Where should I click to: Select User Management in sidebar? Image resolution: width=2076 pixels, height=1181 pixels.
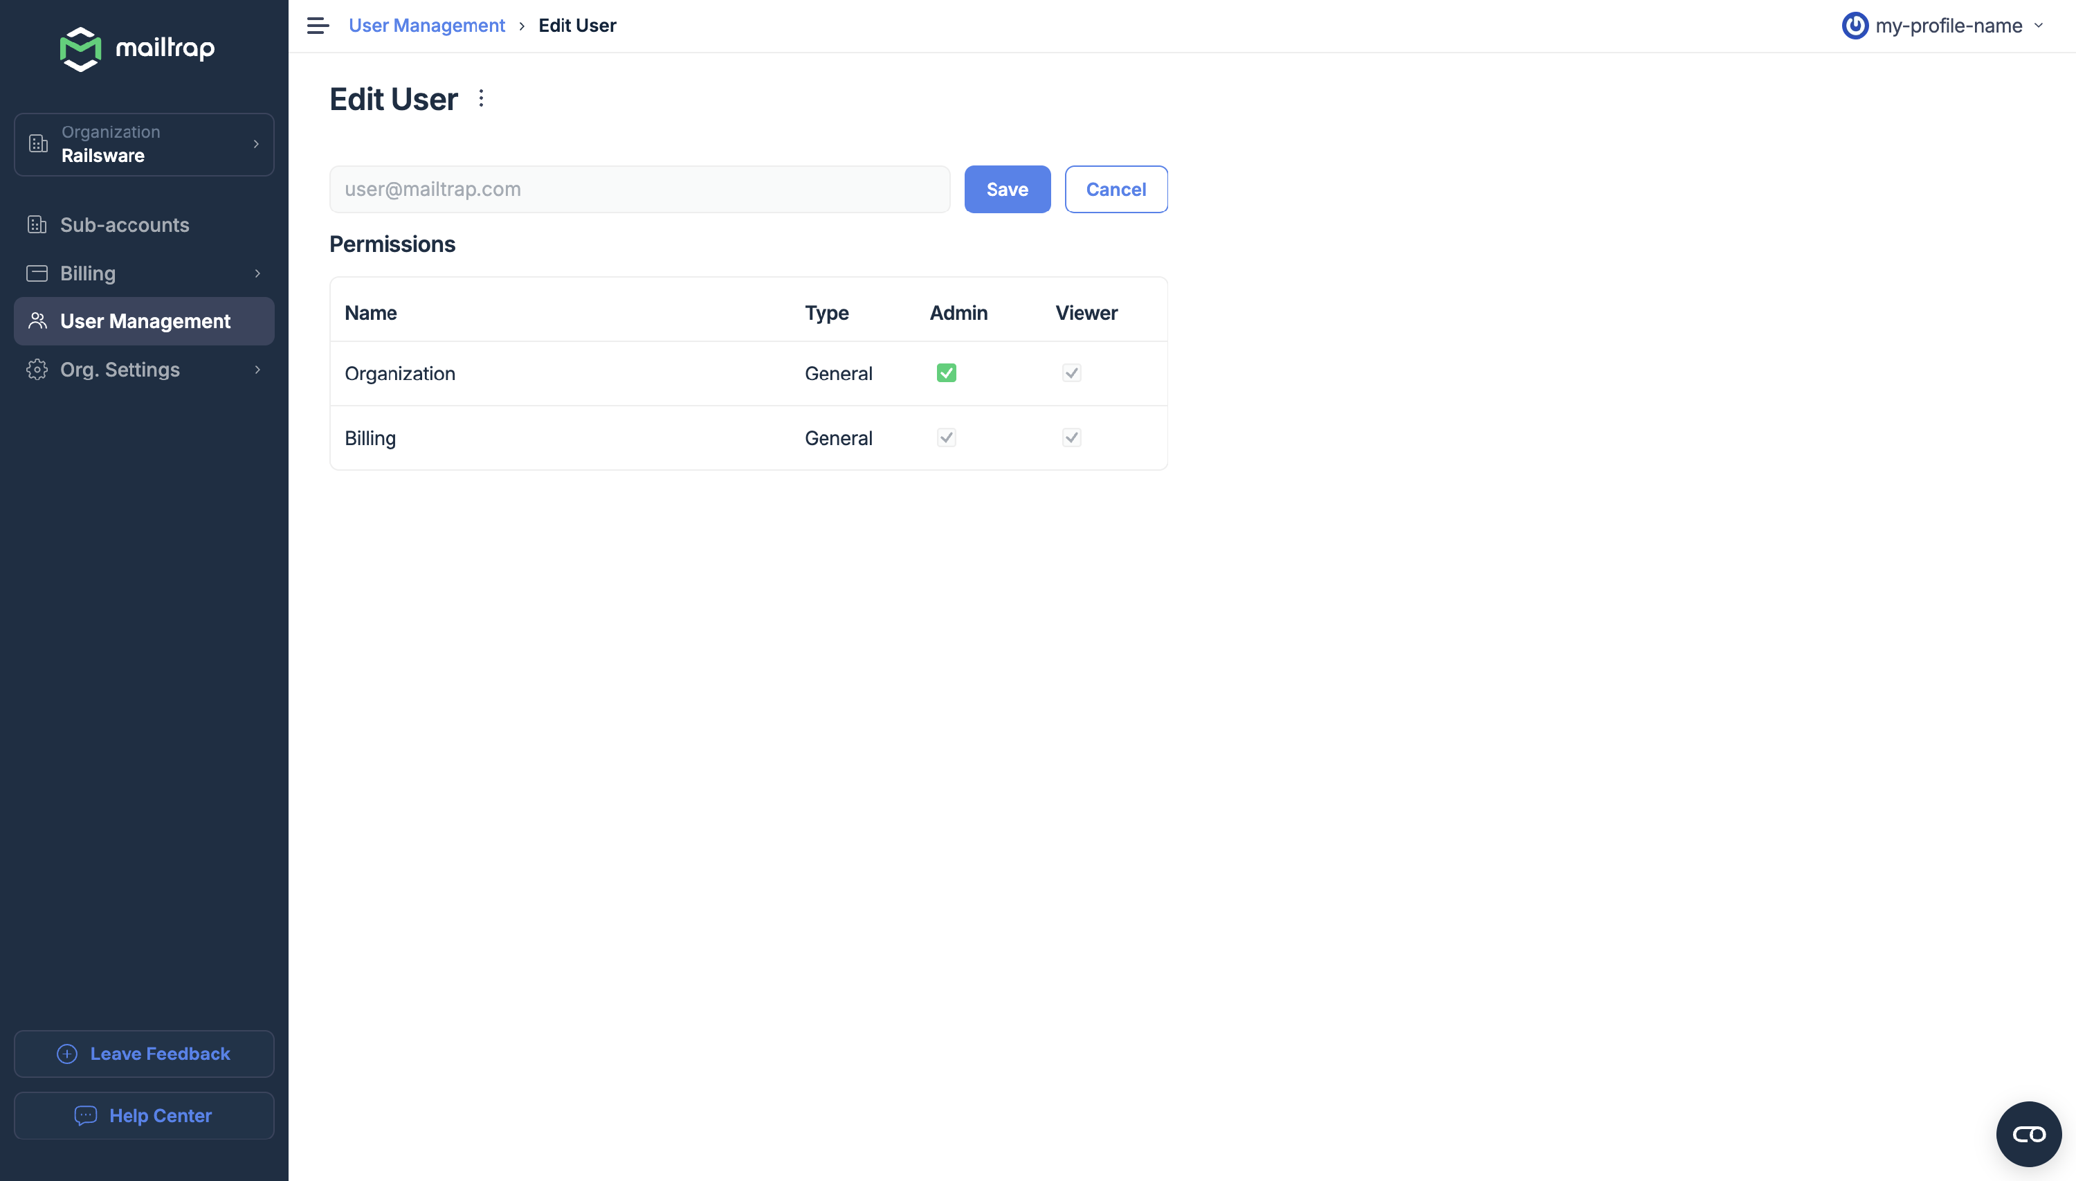(145, 321)
